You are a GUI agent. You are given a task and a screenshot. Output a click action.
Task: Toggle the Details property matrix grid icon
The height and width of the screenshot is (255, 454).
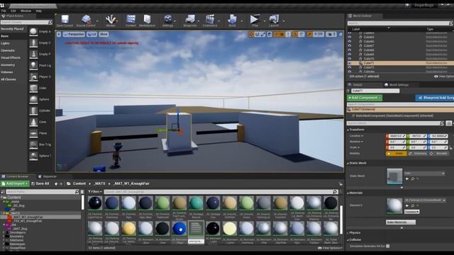(449, 123)
